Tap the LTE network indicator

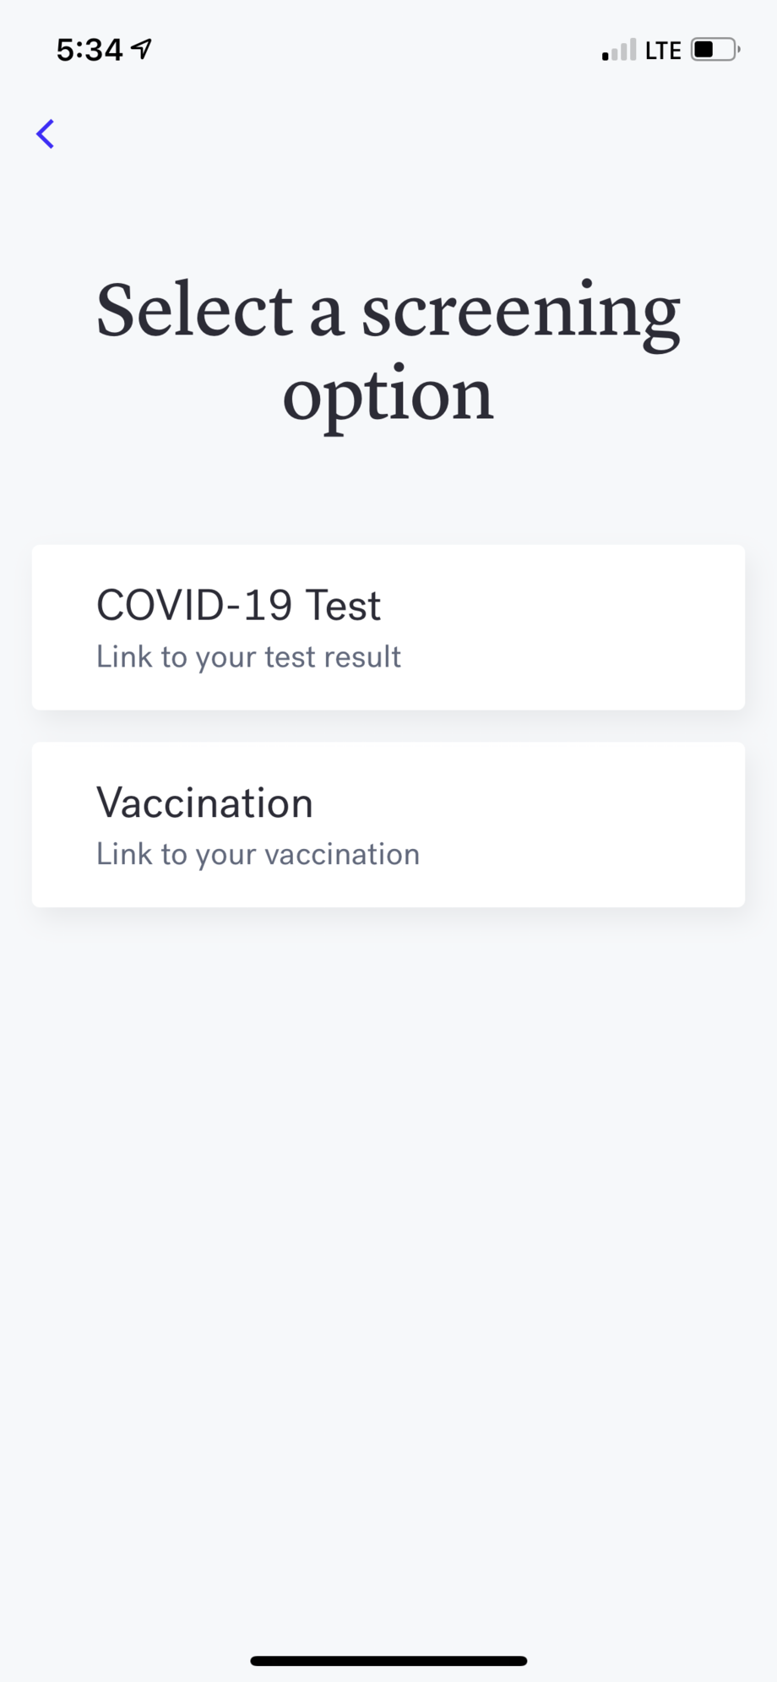(x=663, y=51)
